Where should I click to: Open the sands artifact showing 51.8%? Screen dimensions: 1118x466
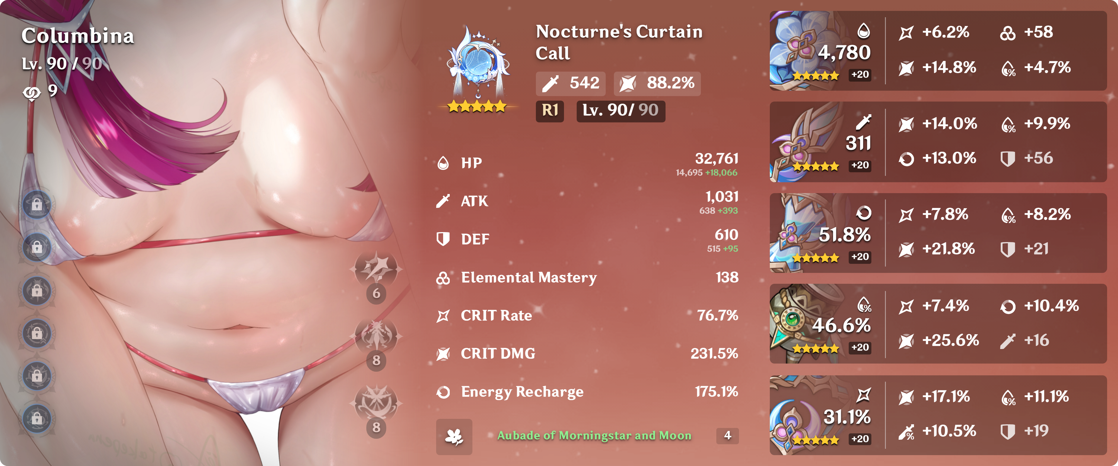(x=938, y=233)
